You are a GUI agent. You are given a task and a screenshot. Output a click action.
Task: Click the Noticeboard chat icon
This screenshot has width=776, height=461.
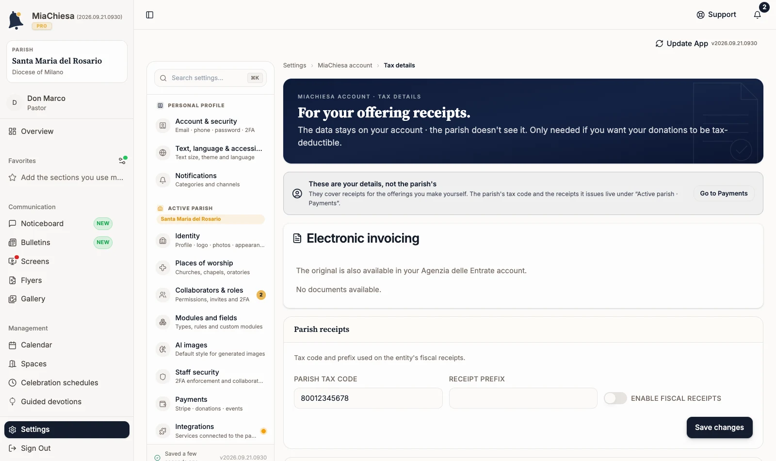(x=13, y=224)
